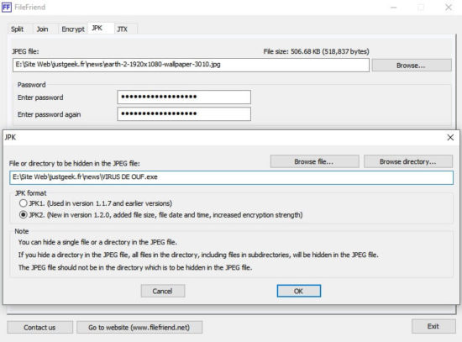This screenshot has width=462, height=342.
Task: Switch to the Split tab
Action: click(x=17, y=29)
